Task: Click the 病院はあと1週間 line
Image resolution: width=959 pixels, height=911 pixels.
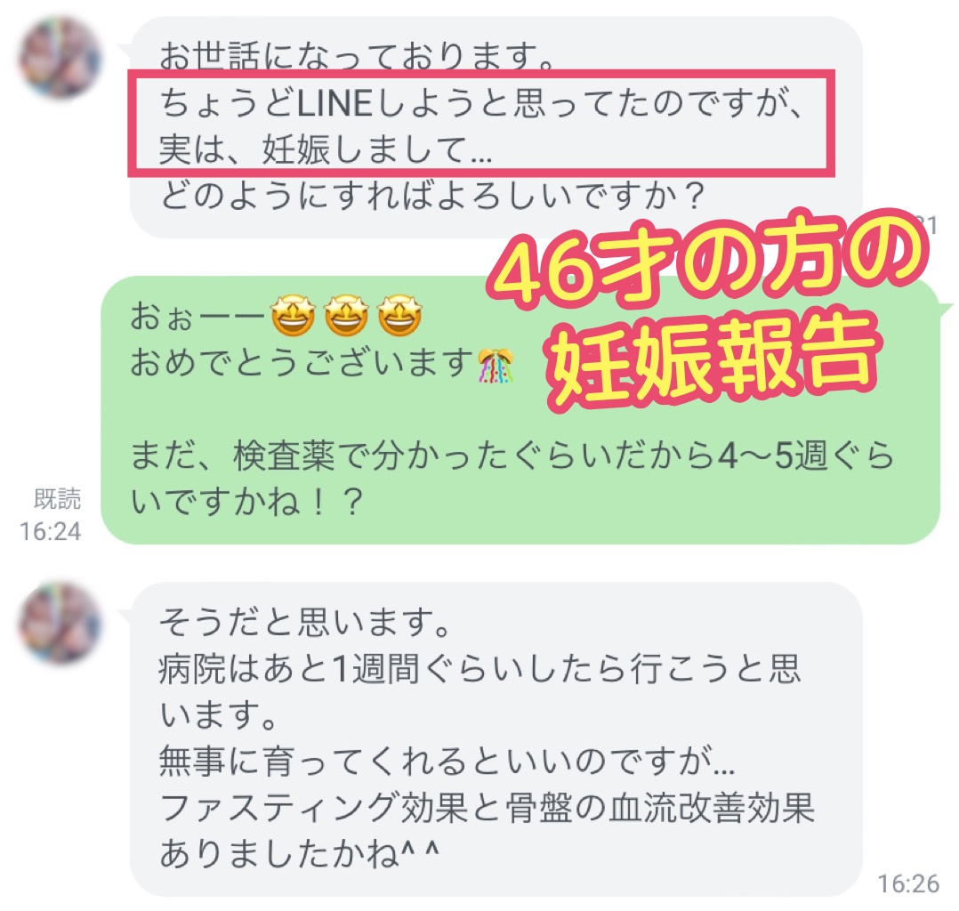Action: pos(479,668)
